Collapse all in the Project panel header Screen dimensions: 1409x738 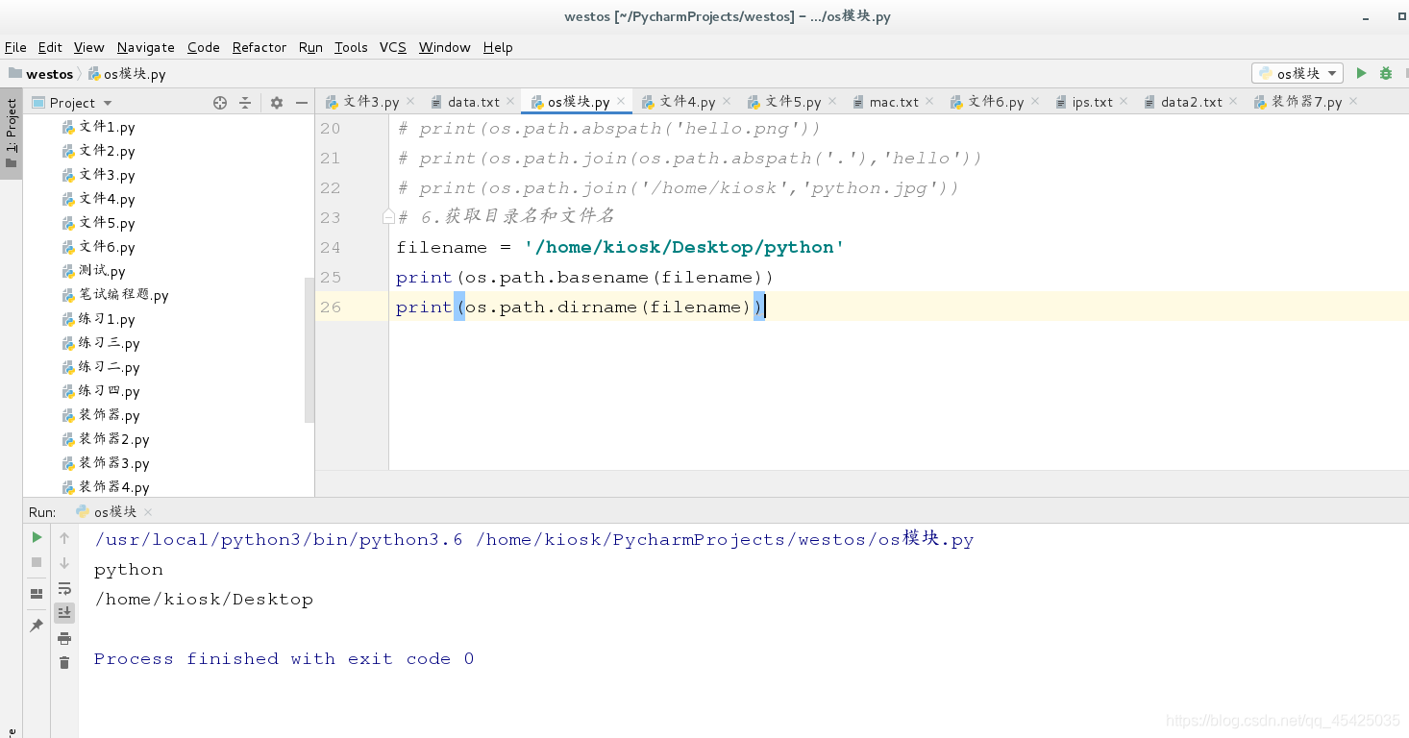point(245,103)
